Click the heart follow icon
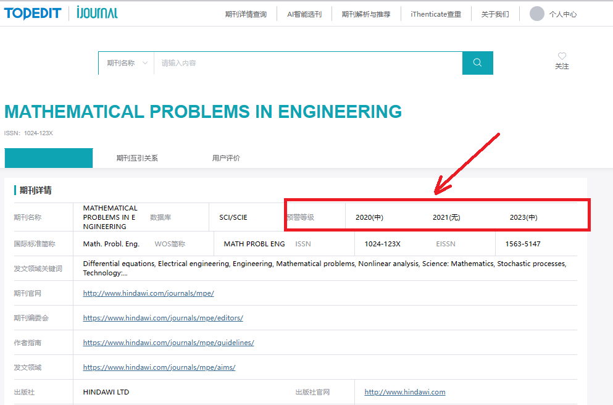This screenshot has width=613, height=405. tap(562, 56)
